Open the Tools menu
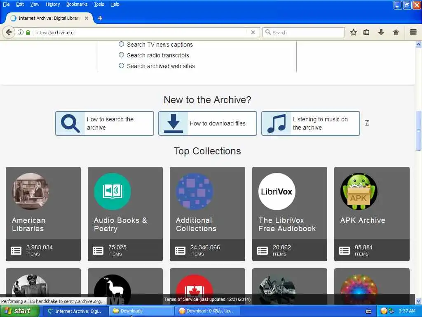Viewport: 422px width, 317px height. click(99, 4)
